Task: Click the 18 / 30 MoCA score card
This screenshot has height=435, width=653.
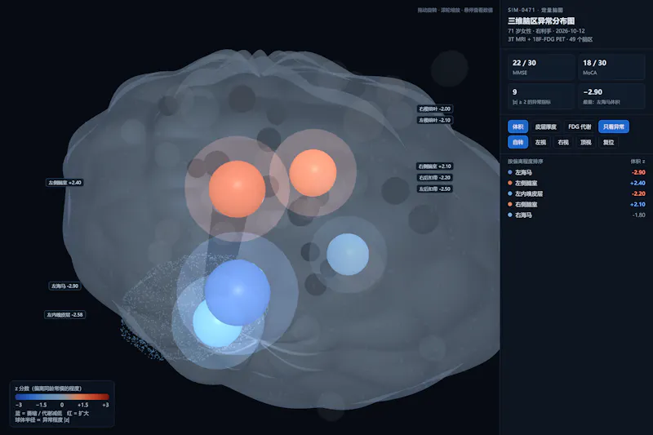Action: (611, 67)
